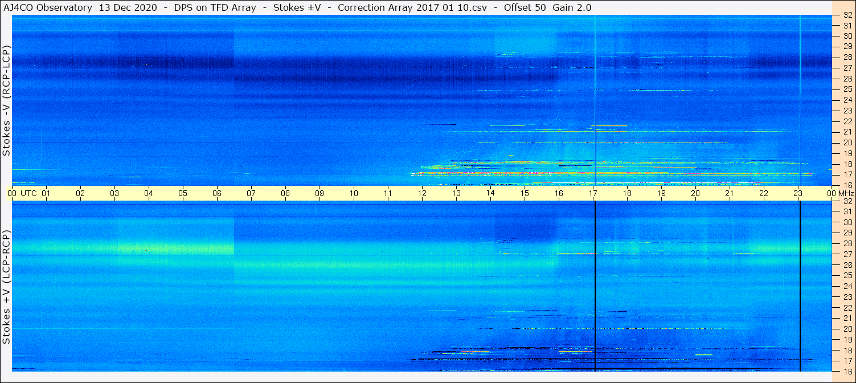856x383 pixels.
Task: Click the '19' hour label on time axis
Action: (x=661, y=193)
